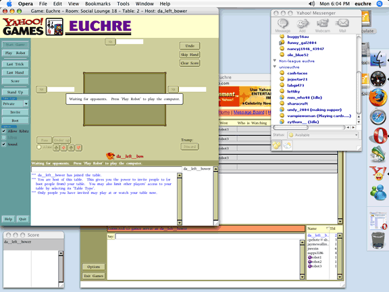Click the Stand Up button
The height and width of the screenshot is (292, 389).
click(15, 92)
